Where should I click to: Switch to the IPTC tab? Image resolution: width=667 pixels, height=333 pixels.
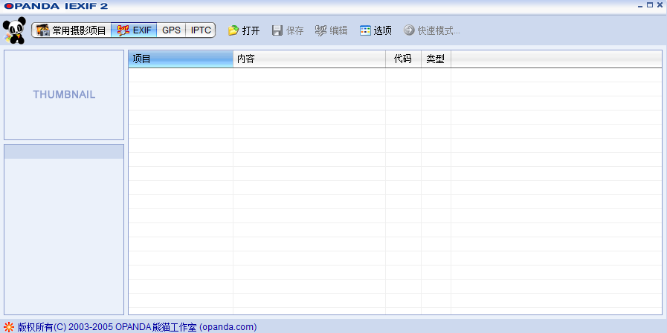pos(200,30)
